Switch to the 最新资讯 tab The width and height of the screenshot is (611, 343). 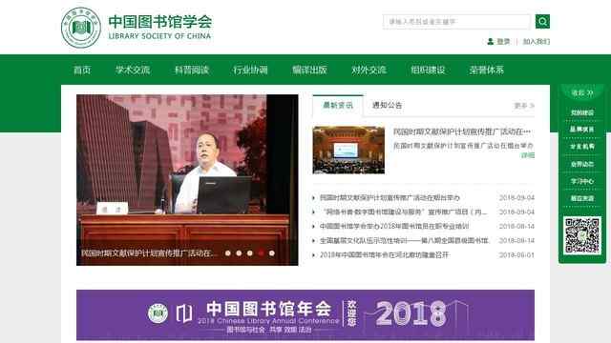pos(338,105)
